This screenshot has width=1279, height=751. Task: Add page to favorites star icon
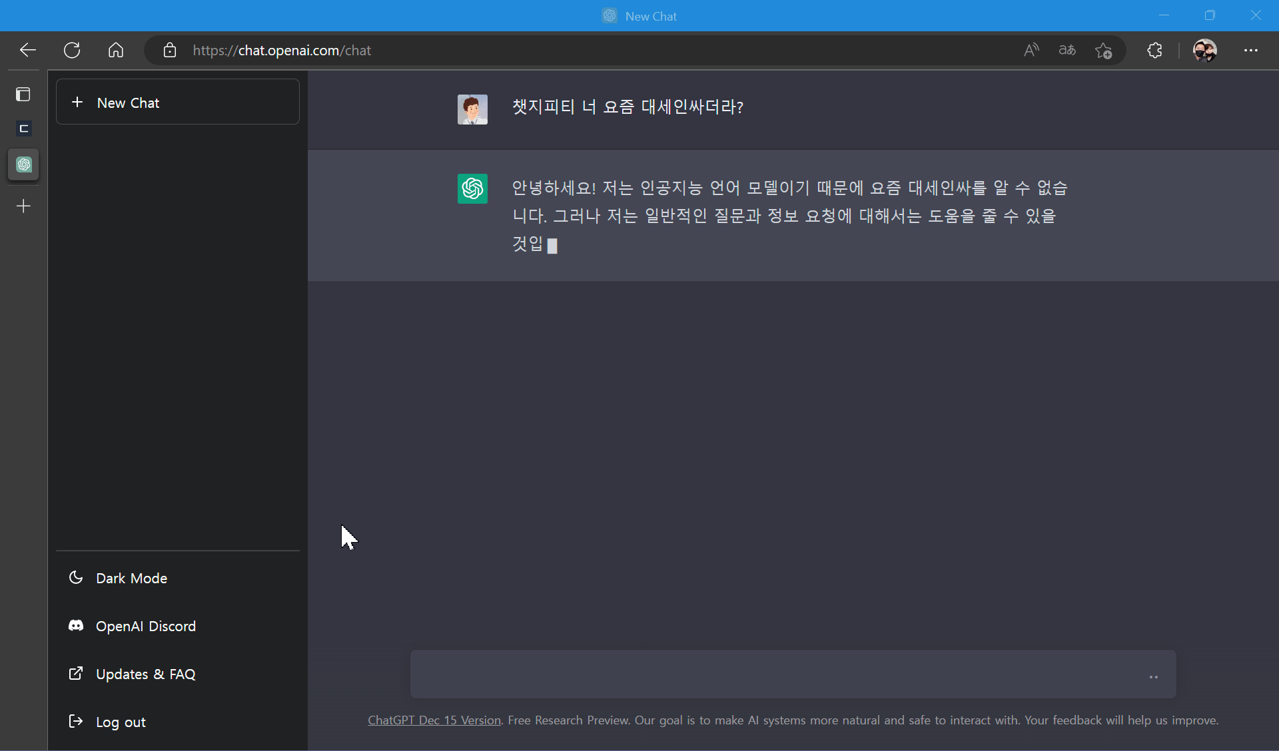coord(1103,50)
